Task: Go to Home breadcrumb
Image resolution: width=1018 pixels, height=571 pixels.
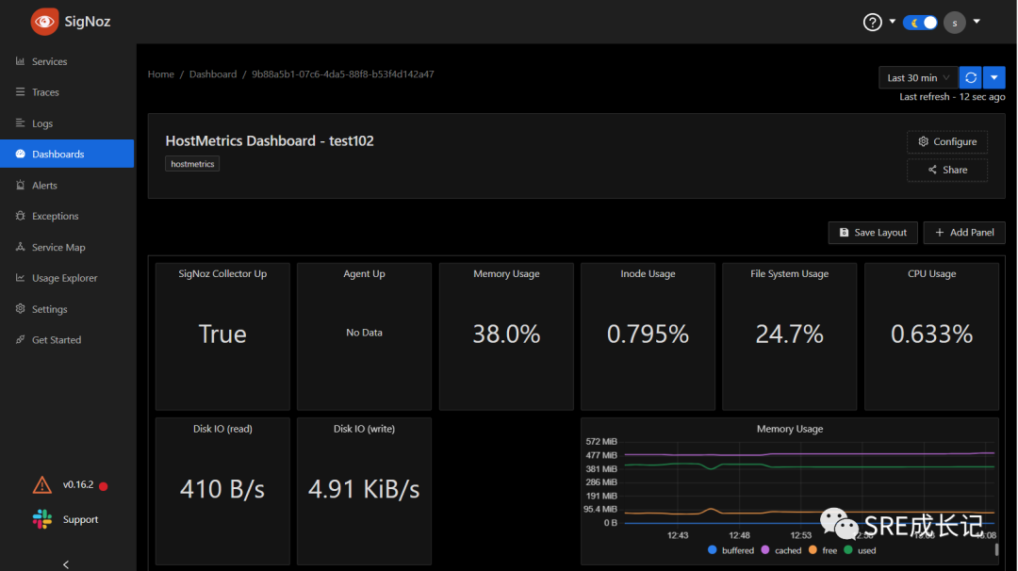Action: click(160, 74)
